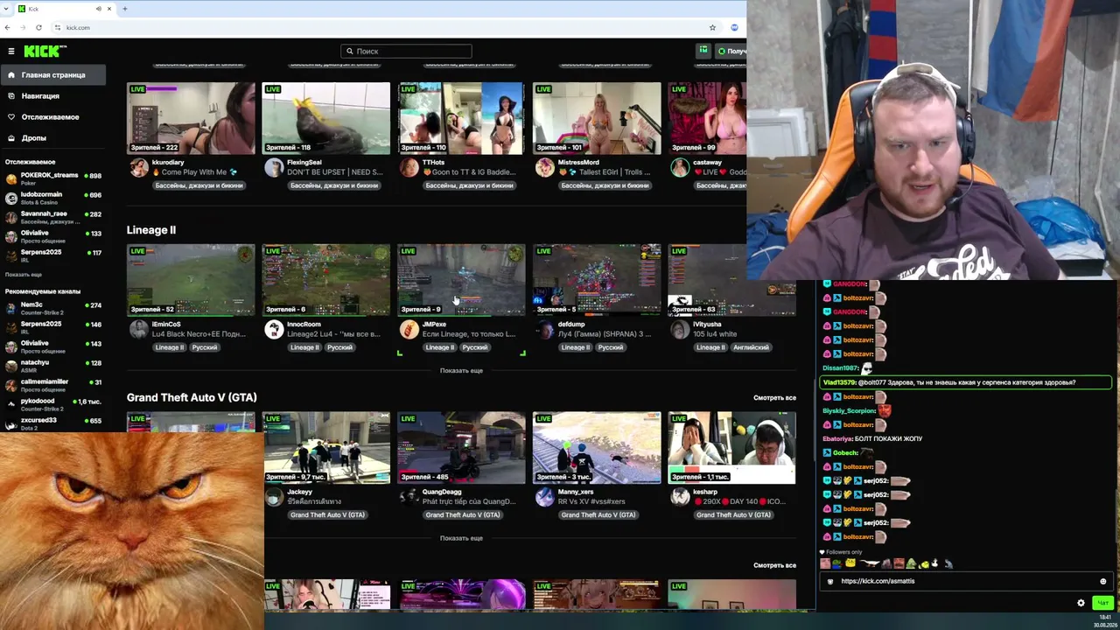
Task: Click the Английский tag under iVityusha
Action: coord(751,347)
